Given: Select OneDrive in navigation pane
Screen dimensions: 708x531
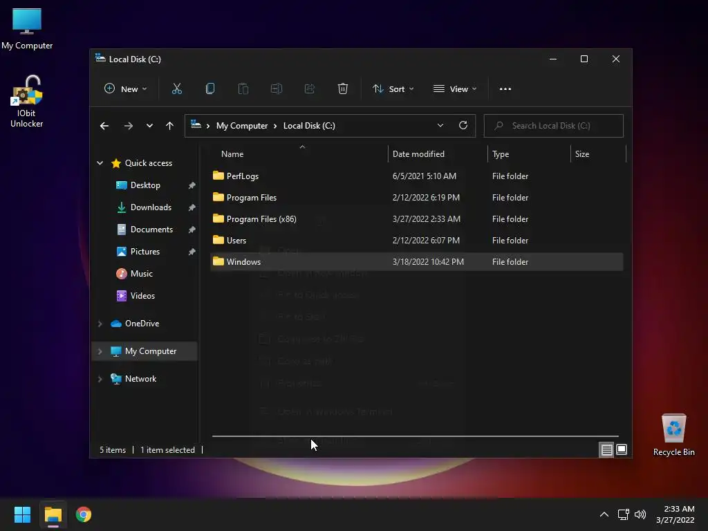Looking at the screenshot, I should click(142, 324).
